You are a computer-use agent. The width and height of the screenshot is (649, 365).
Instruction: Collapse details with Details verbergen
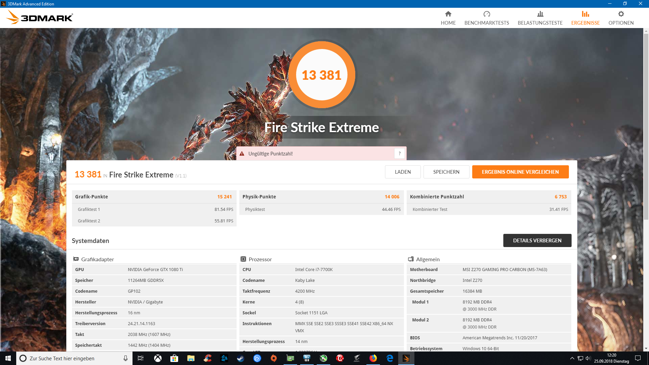[x=537, y=240]
